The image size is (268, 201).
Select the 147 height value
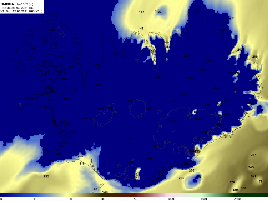pos(141,28)
